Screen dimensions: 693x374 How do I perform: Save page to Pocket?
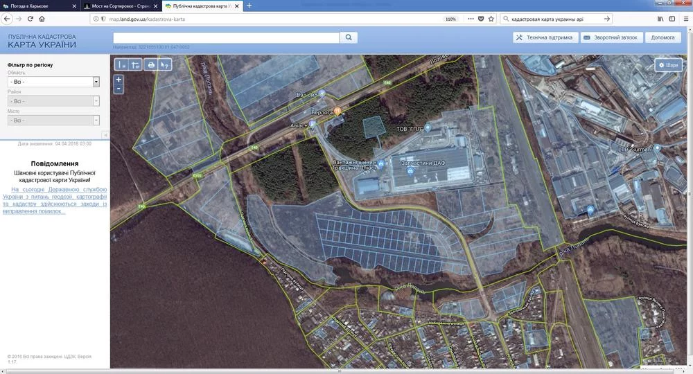pyautogui.click(x=481, y=19)
